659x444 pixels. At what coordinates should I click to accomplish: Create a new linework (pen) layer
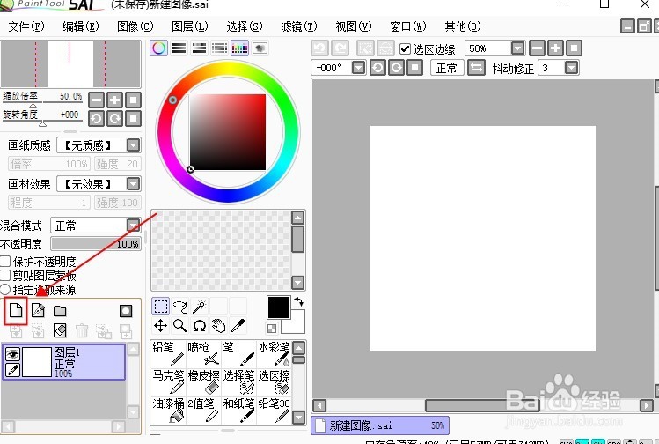click(38, 311)
